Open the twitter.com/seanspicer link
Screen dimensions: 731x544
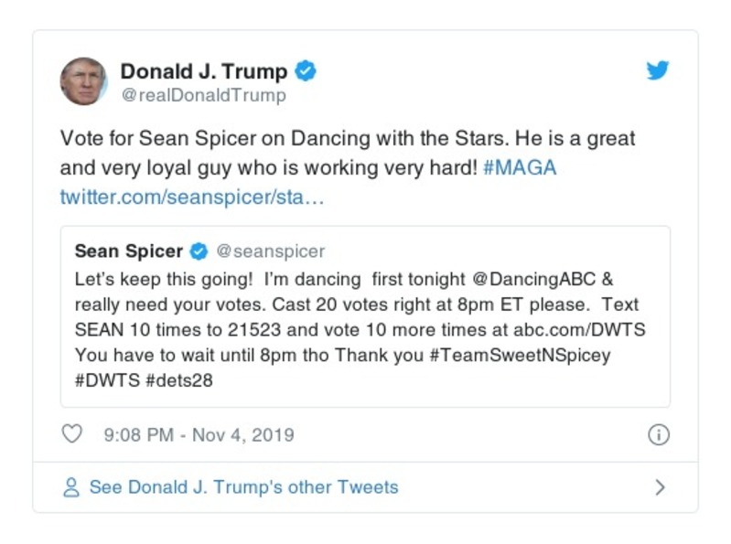pos(192,197)
